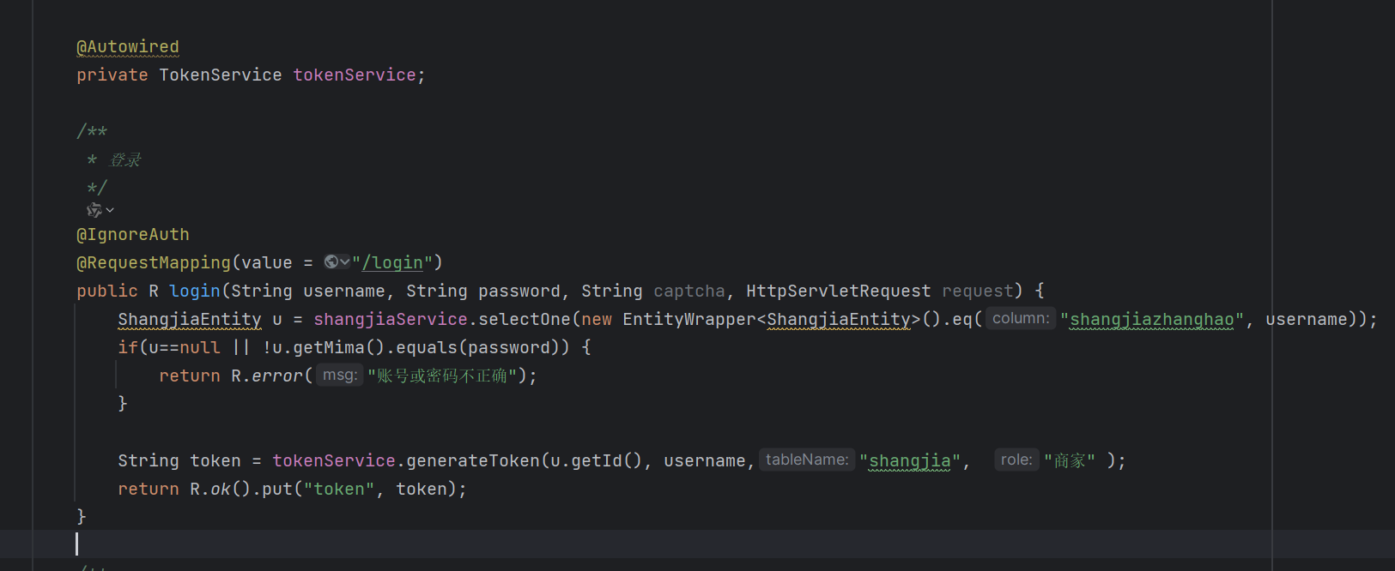Screen dimensions: 1395x571
Task: Click the globe URL icon before "/login"
Action: (331, 262)
